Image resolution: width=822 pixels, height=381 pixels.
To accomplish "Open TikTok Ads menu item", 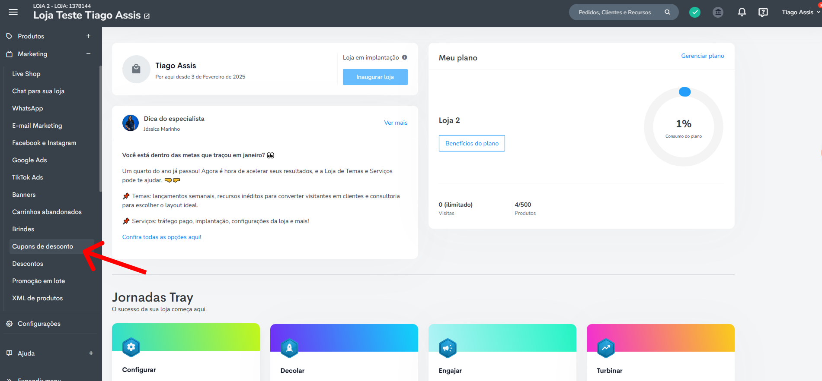I will click(28, 177).
